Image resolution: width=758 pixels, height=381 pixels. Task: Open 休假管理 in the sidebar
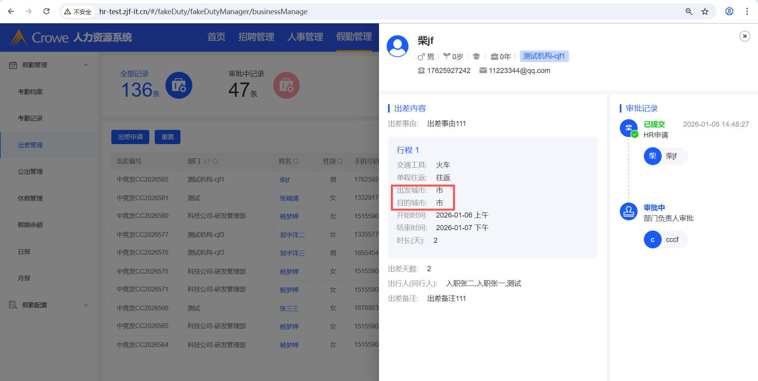pyautogui.click(x=30, y=198)
